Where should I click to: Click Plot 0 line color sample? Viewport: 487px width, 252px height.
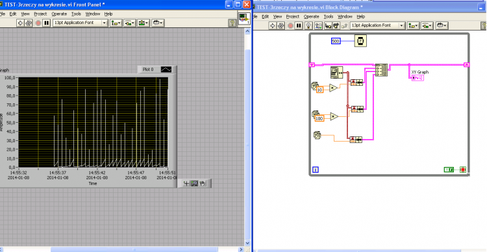click(166, 69)
